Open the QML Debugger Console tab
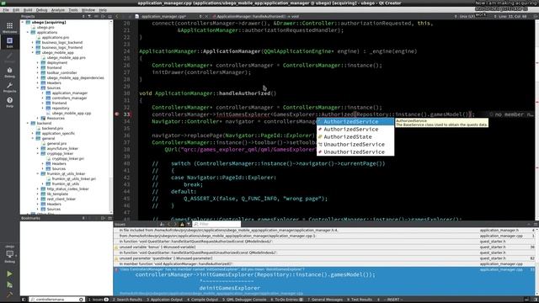This screenshot has height=303, width=539. (x=244, y=300)
